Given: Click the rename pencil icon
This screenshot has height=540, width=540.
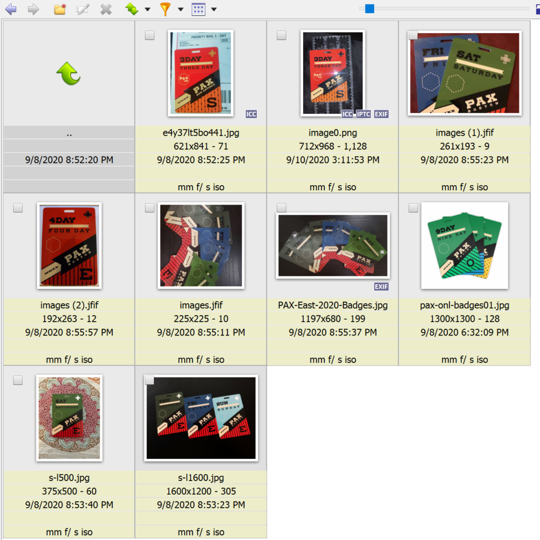Looking at the screenshot, I should pyautogui.click(x=83, y=9).
